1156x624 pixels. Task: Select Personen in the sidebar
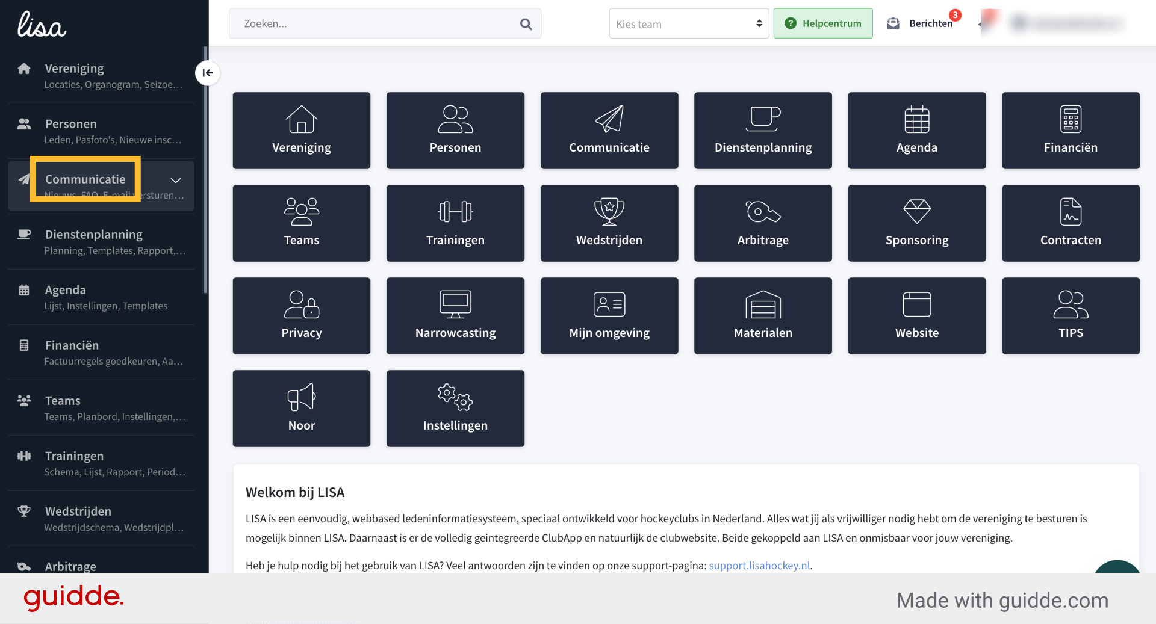(101, 131)
